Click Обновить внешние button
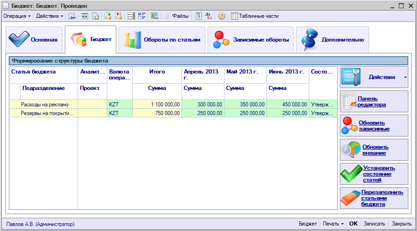This screenshot has height=231, width=417. pyautogui.click(x=374, y=150)
